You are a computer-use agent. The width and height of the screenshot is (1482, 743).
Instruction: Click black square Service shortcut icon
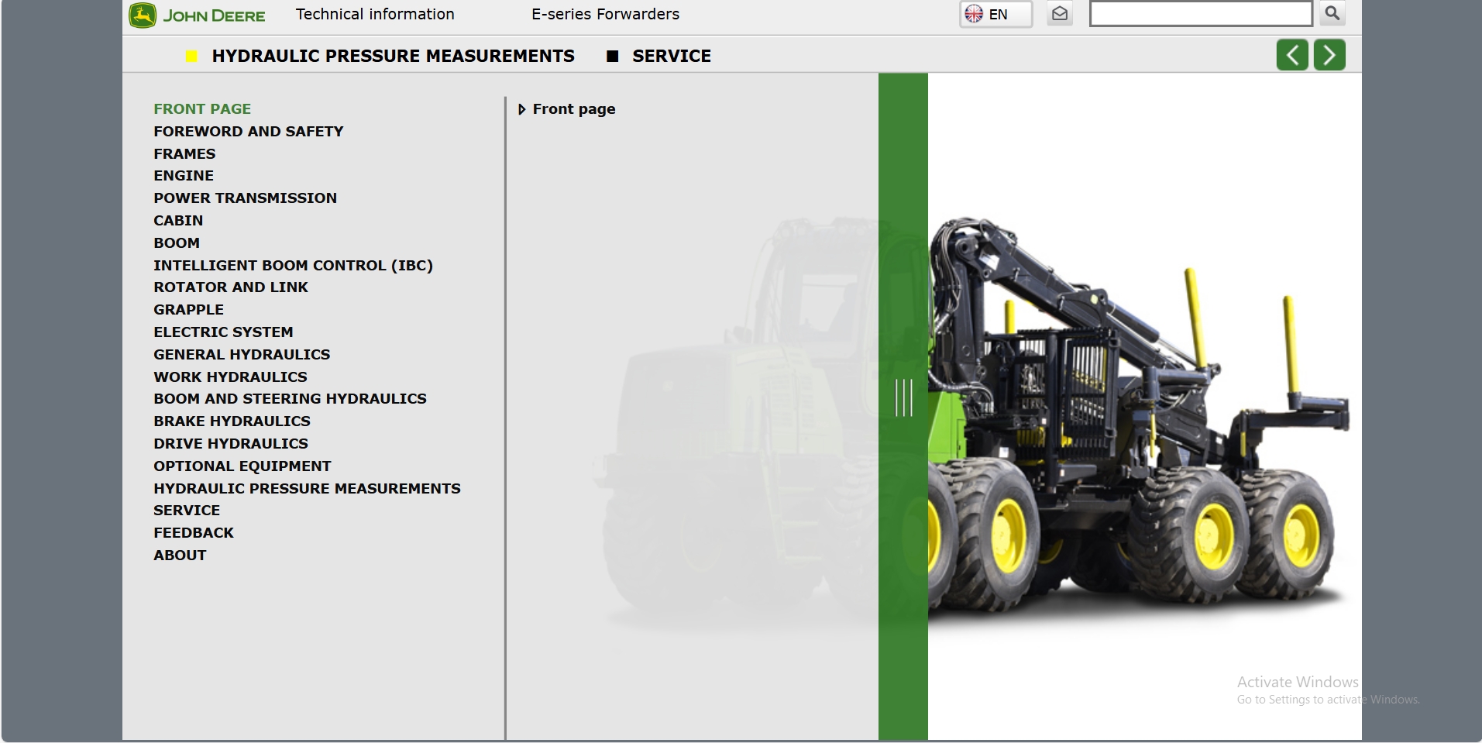612,56
